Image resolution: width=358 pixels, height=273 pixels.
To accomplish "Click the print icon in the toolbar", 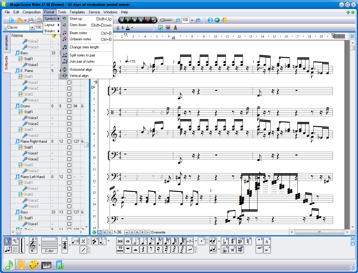I will (x=40, y=20).
